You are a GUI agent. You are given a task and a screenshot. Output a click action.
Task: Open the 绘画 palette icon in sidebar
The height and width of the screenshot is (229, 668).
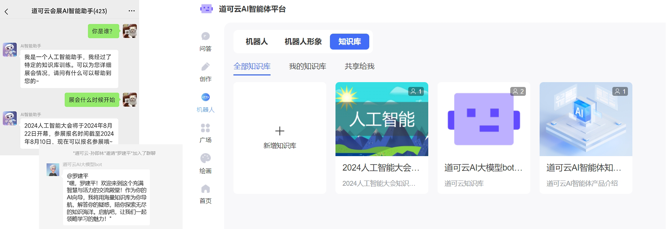[x=205, y=158]
